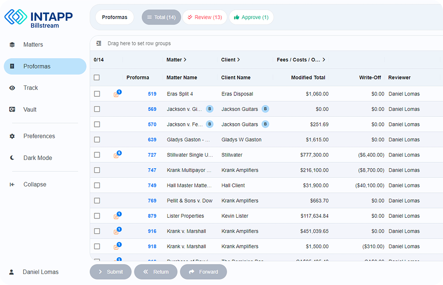
Task: Check the checkbox for proforma 639
Action: click(97, 140)
